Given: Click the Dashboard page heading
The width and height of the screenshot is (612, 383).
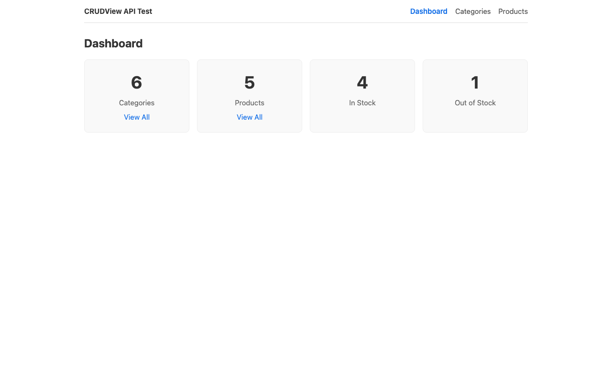Looking at the screenshot, I should point(113,44).
